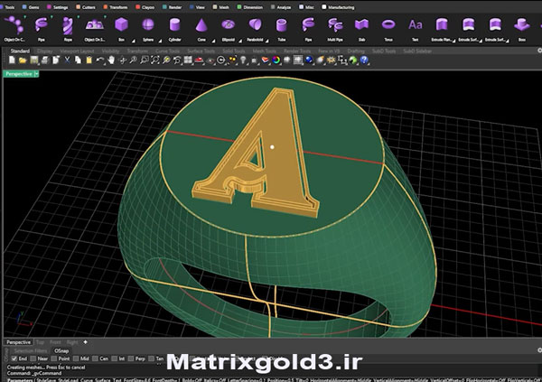Image resolution: width=542 pixels, height=382 pixels.
Task: Enable the Int osnap checkbox
Action: (x=115, y=359)
